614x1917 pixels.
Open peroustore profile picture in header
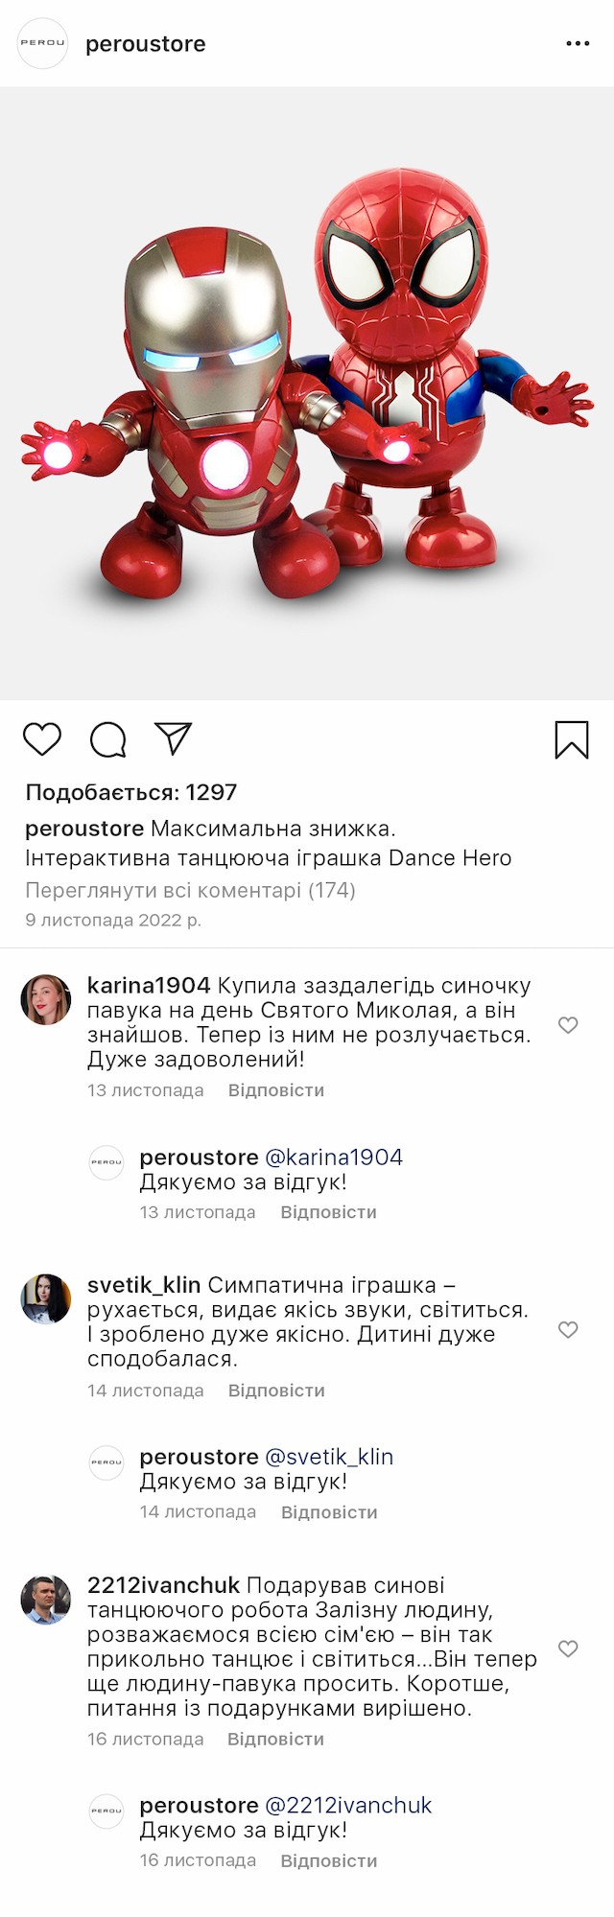43,43
